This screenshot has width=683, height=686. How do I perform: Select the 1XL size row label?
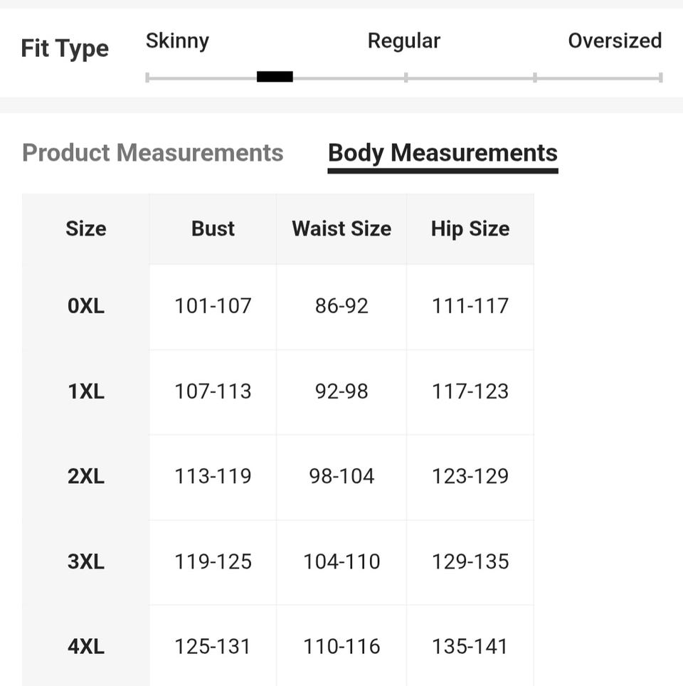(x=86, y=391)
